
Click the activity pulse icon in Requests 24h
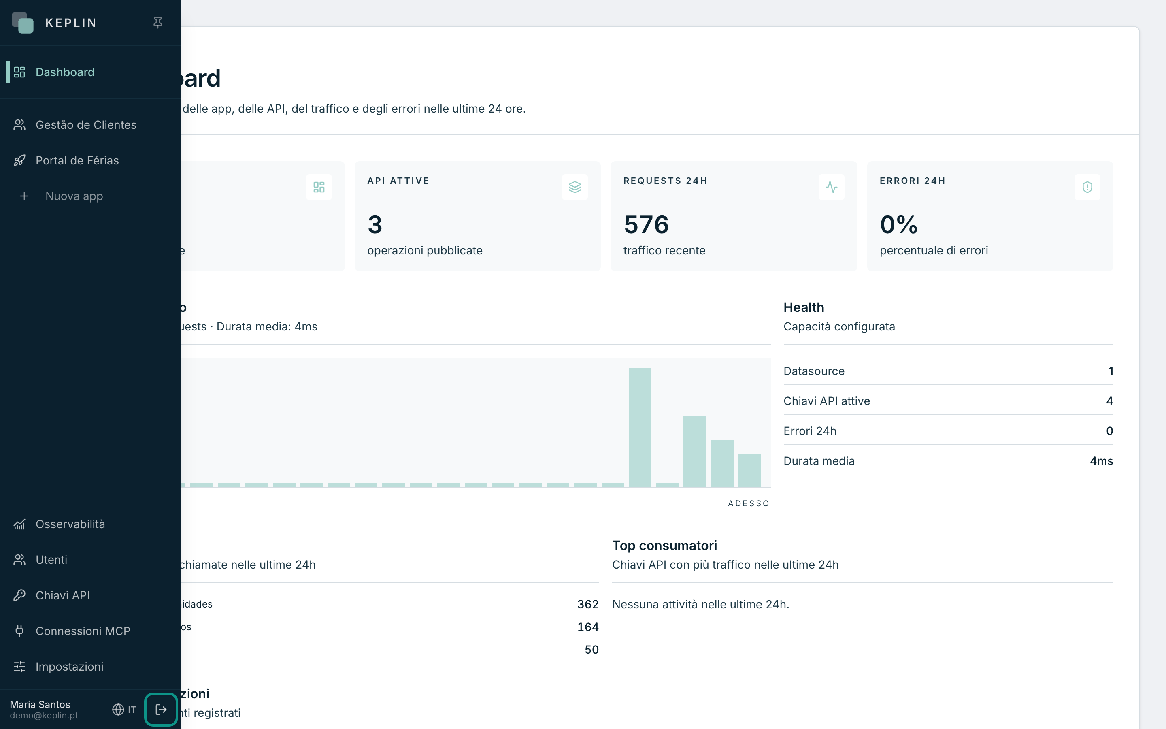[831, 187]
